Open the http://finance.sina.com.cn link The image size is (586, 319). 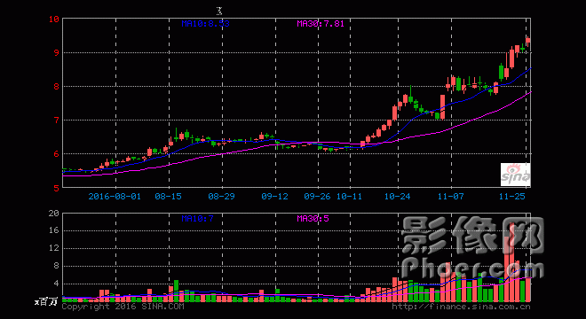click(461, 307)
